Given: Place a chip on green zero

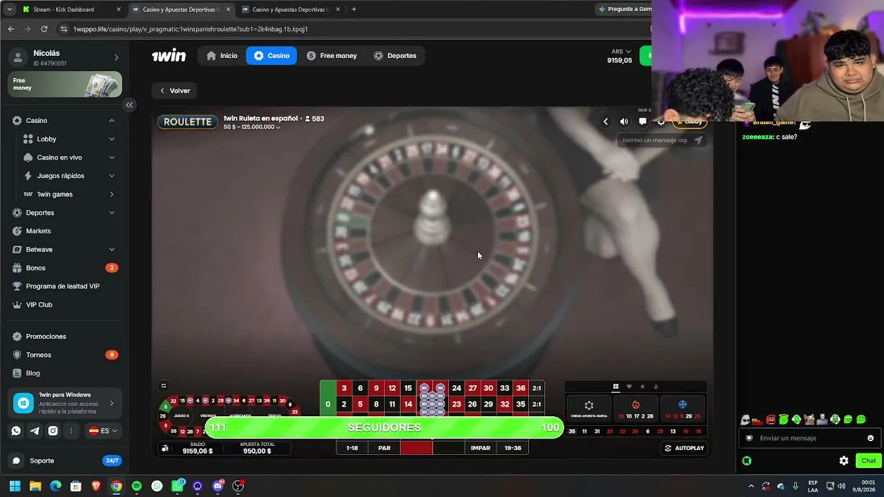Looking at the screenshot, I should tap(327, 404).
